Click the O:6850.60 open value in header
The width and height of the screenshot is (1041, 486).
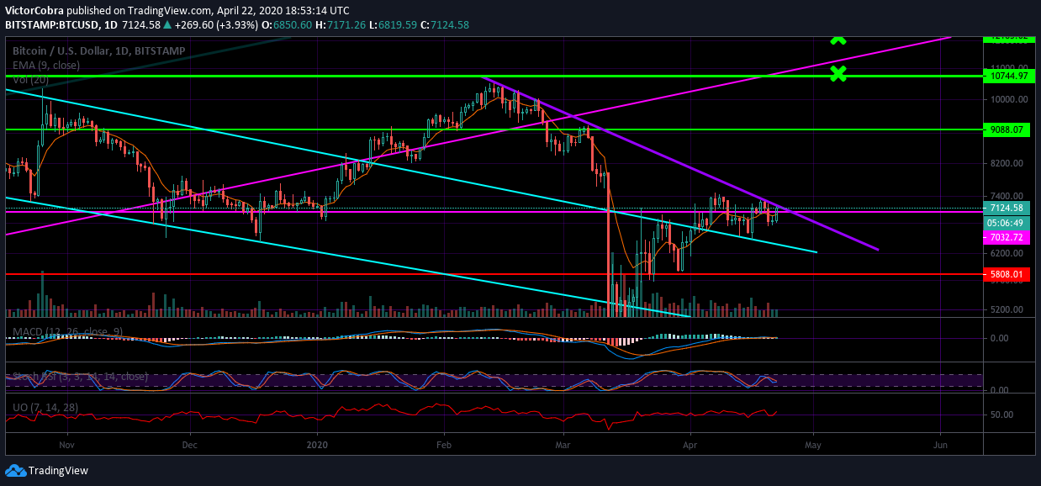click(x=288, y=25)
